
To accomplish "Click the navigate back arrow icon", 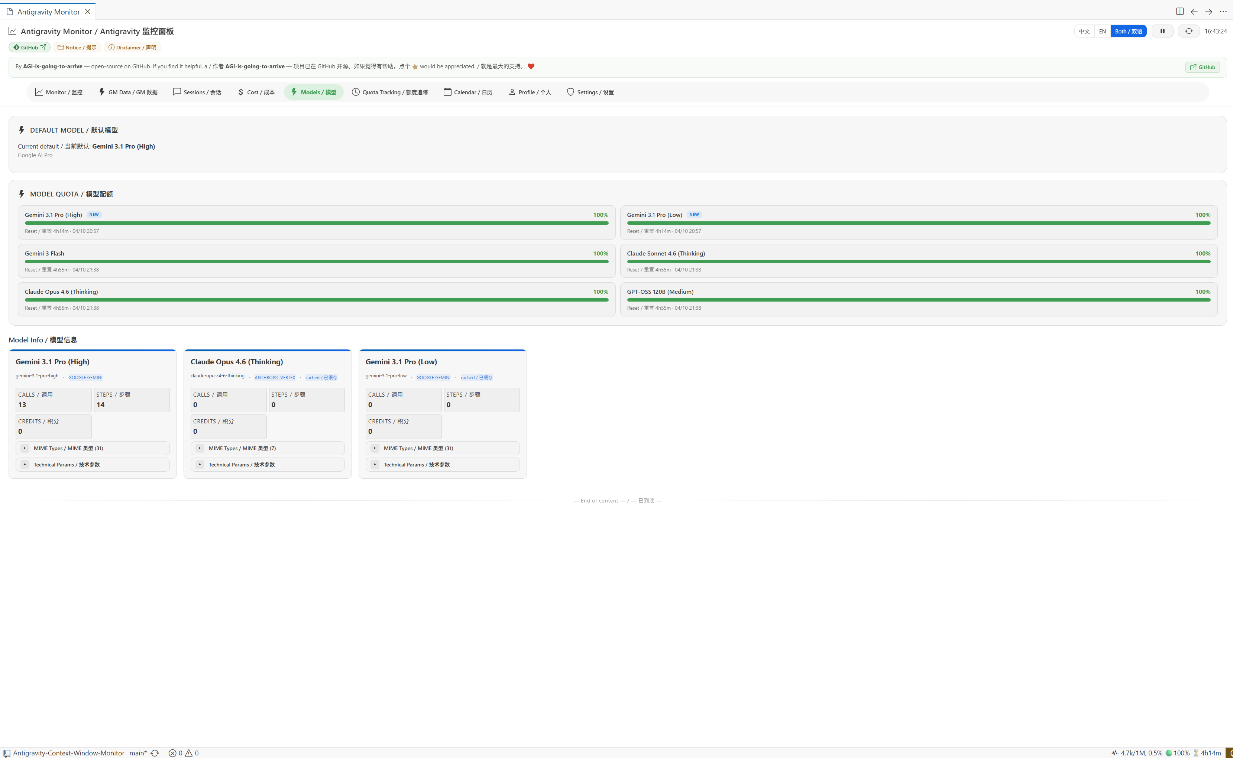I will click(x=1194, y=12).
